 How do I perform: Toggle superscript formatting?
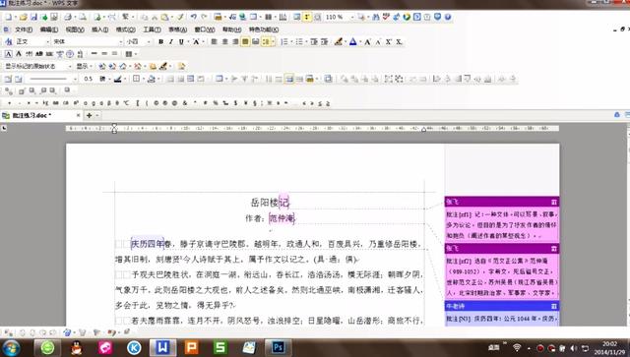389,41
